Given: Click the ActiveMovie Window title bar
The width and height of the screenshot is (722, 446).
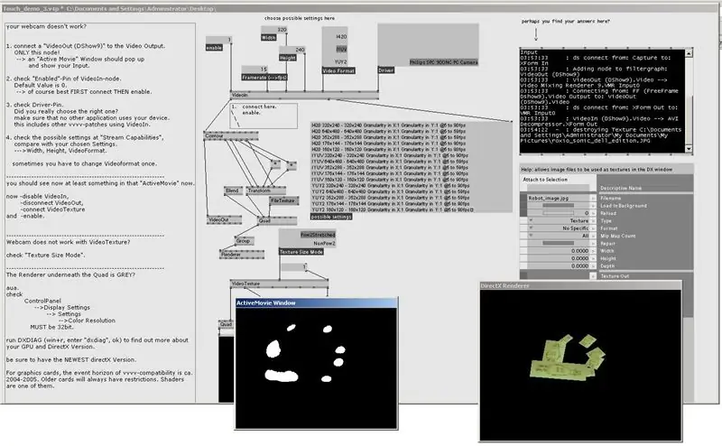Looking at the screenshot, I should click(x=316, y=303).
